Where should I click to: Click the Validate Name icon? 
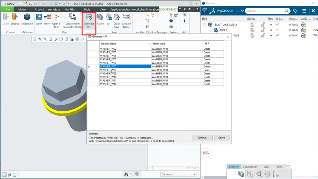126,17
